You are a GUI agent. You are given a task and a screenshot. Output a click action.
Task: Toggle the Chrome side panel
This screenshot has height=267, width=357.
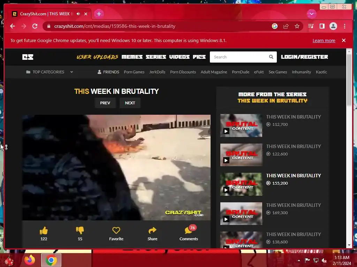point(322,26)
